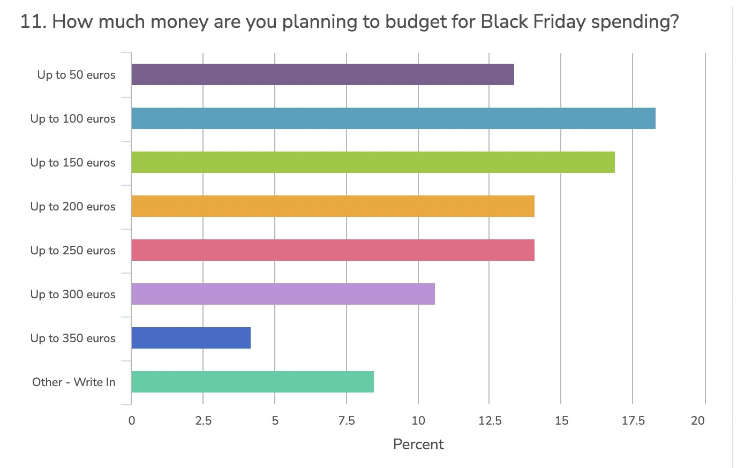Click the 7.5 tick label on x-axis
Viewport: 737px width, 468px height.
[x=347, y=421]
